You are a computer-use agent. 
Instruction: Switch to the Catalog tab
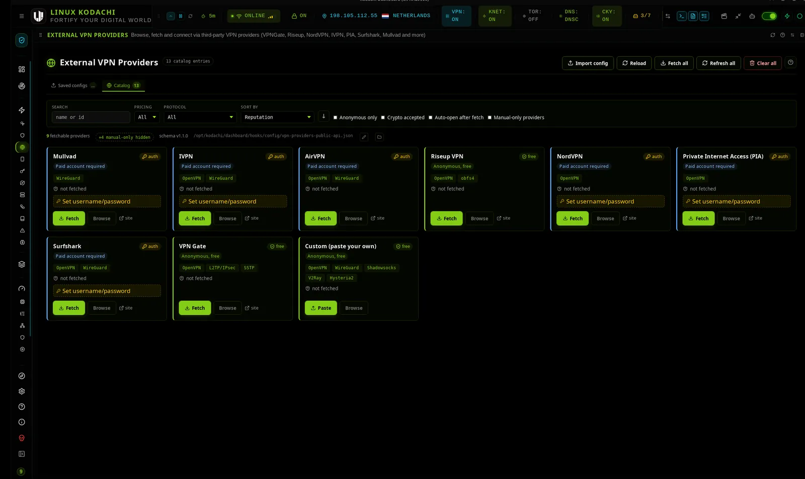click(123, 85)
